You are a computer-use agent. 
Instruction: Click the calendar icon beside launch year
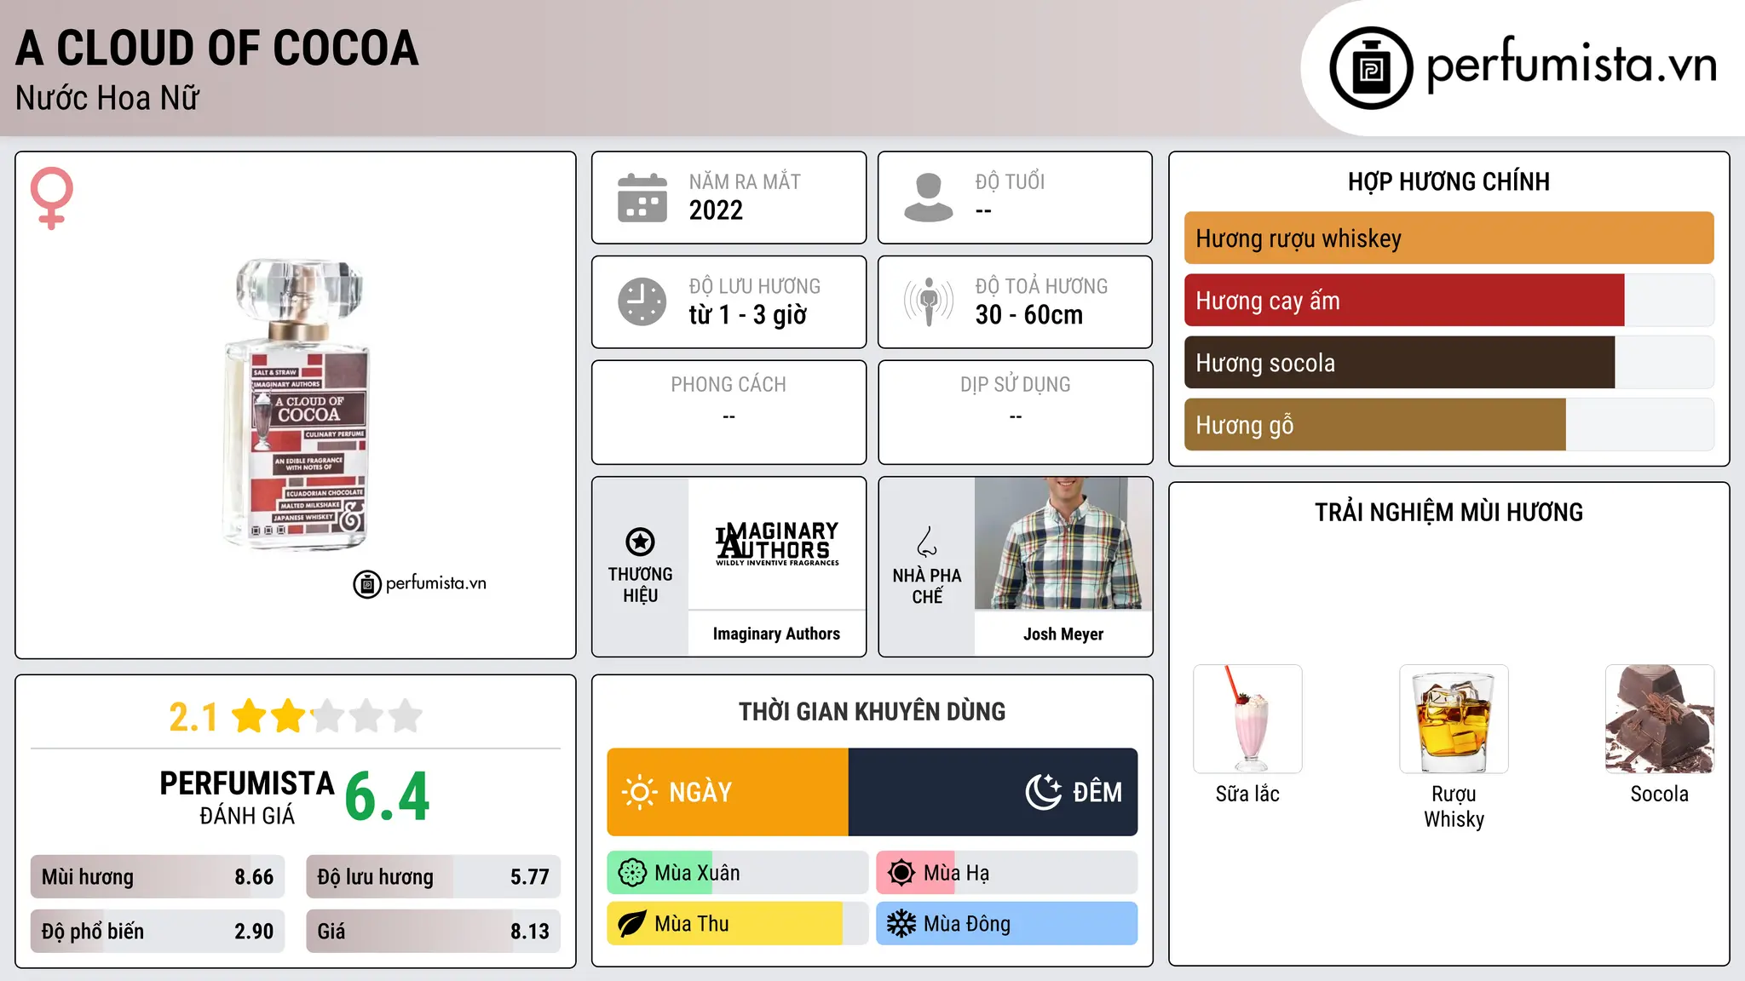pos(642,198)
